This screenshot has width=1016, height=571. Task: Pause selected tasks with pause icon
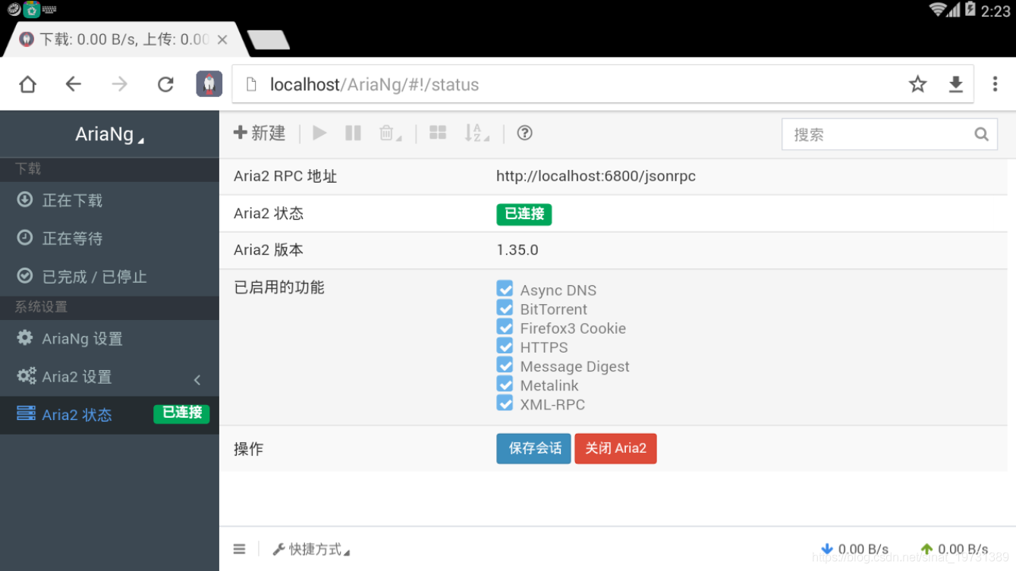tap(353, 133)
